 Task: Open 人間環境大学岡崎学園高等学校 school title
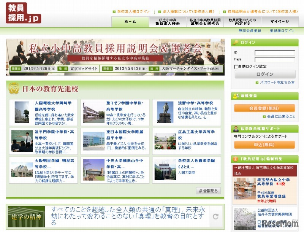coord(53,106)
